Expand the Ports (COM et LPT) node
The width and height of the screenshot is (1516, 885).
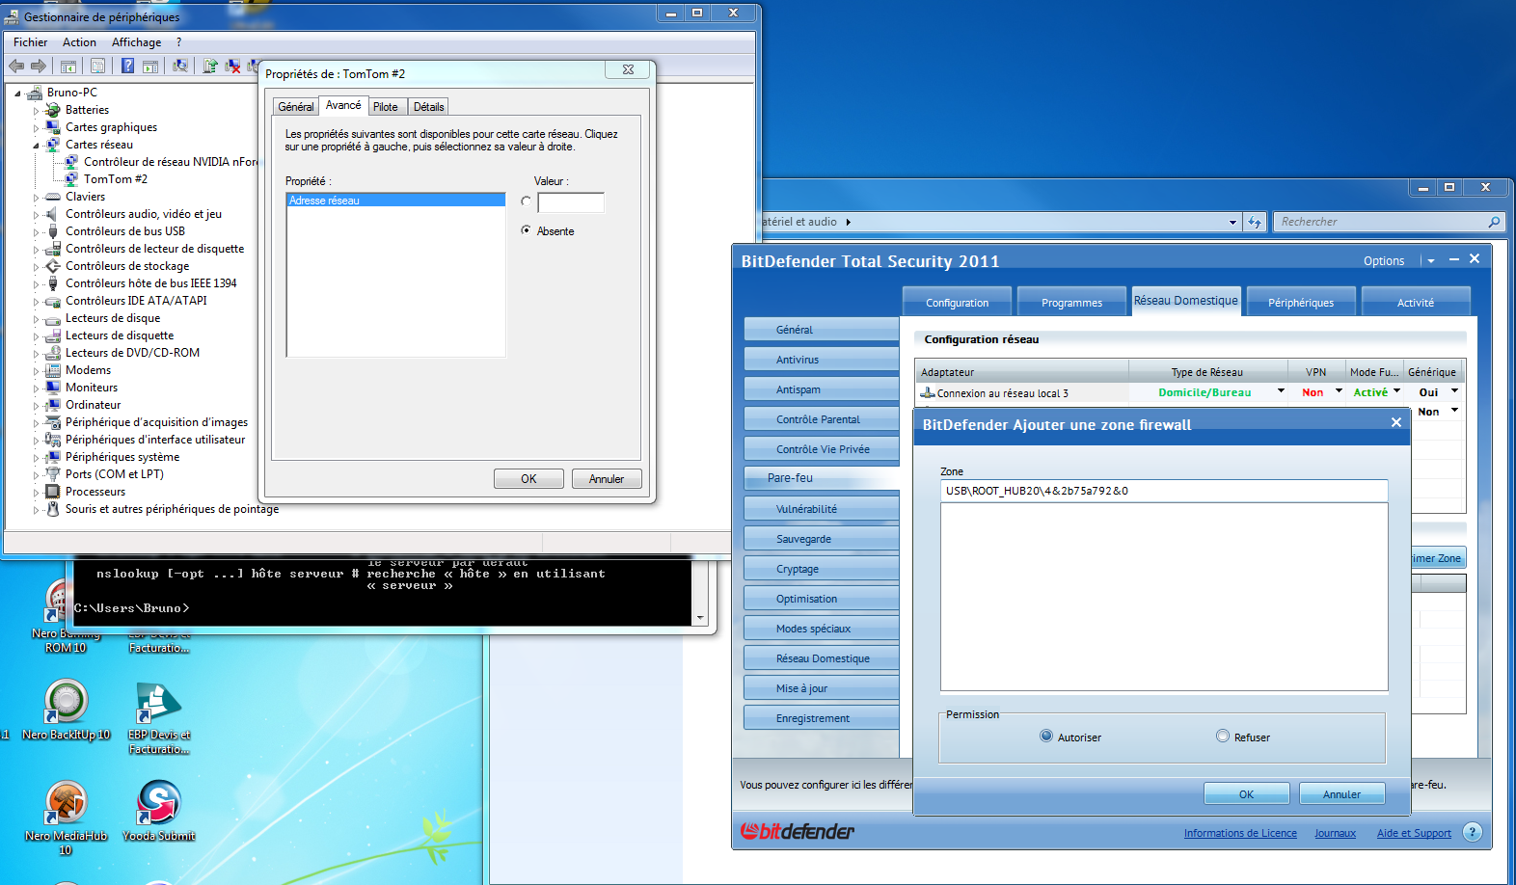tap(37, 475)
